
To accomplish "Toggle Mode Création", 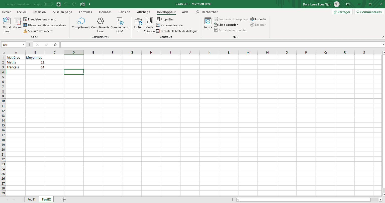I will pos(149,25).
